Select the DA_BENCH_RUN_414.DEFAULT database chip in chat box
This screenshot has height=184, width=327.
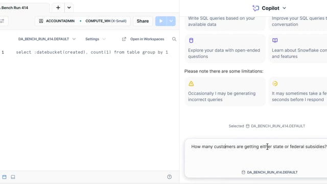coord(269,172)
